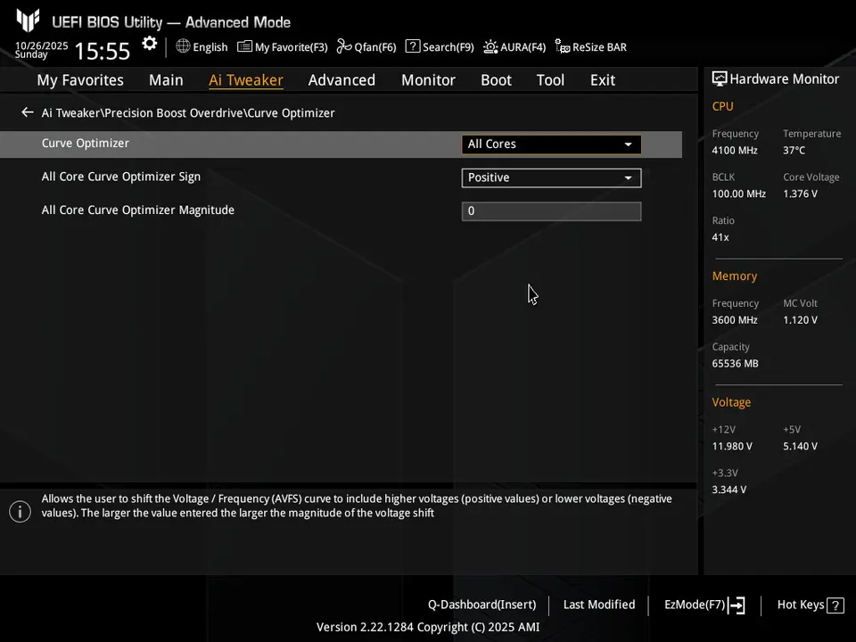Click the Core Voltage value 1.376 V
The width and height of the screenshot is (856, 642).
coord(801,193)
